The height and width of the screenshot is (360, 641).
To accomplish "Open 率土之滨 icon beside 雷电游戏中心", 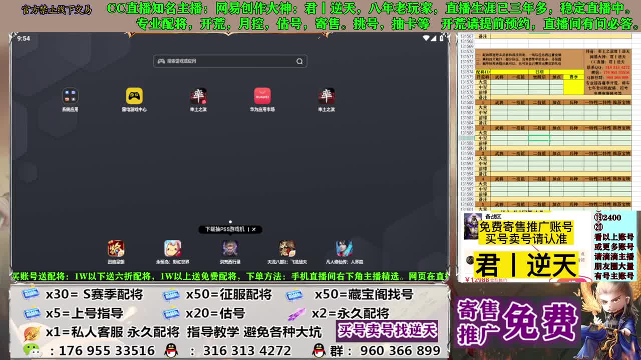I will 198,95.
